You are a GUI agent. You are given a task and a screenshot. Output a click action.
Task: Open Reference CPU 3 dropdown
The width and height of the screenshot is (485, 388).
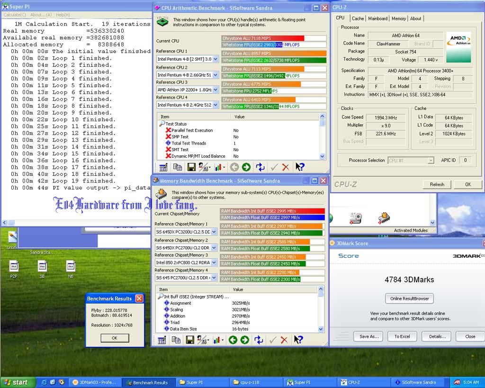click(x=216, y=90)
